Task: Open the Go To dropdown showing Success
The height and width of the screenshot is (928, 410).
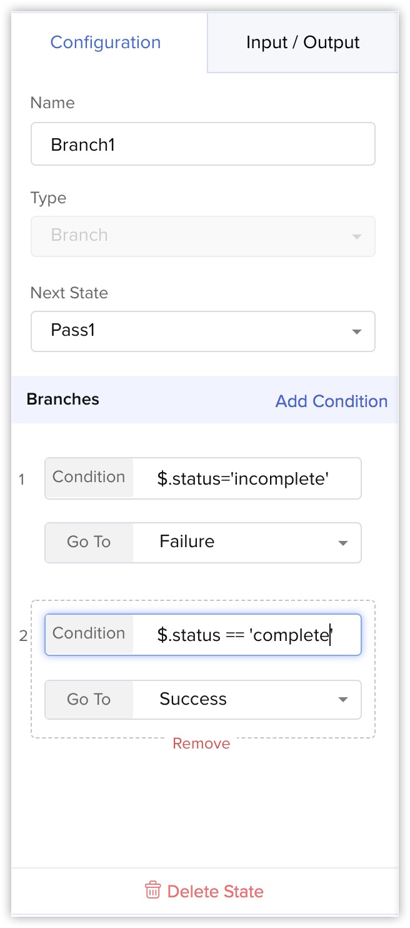Action: click(203, 699)
